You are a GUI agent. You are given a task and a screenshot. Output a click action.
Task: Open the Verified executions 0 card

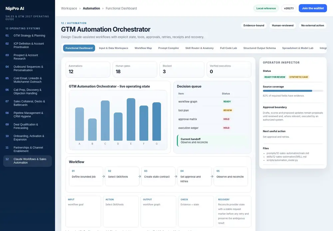[229, 70]
